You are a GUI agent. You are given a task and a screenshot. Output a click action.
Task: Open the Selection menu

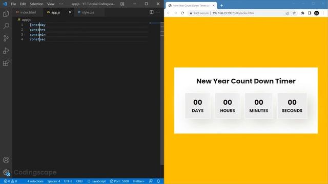pos(36,4)
